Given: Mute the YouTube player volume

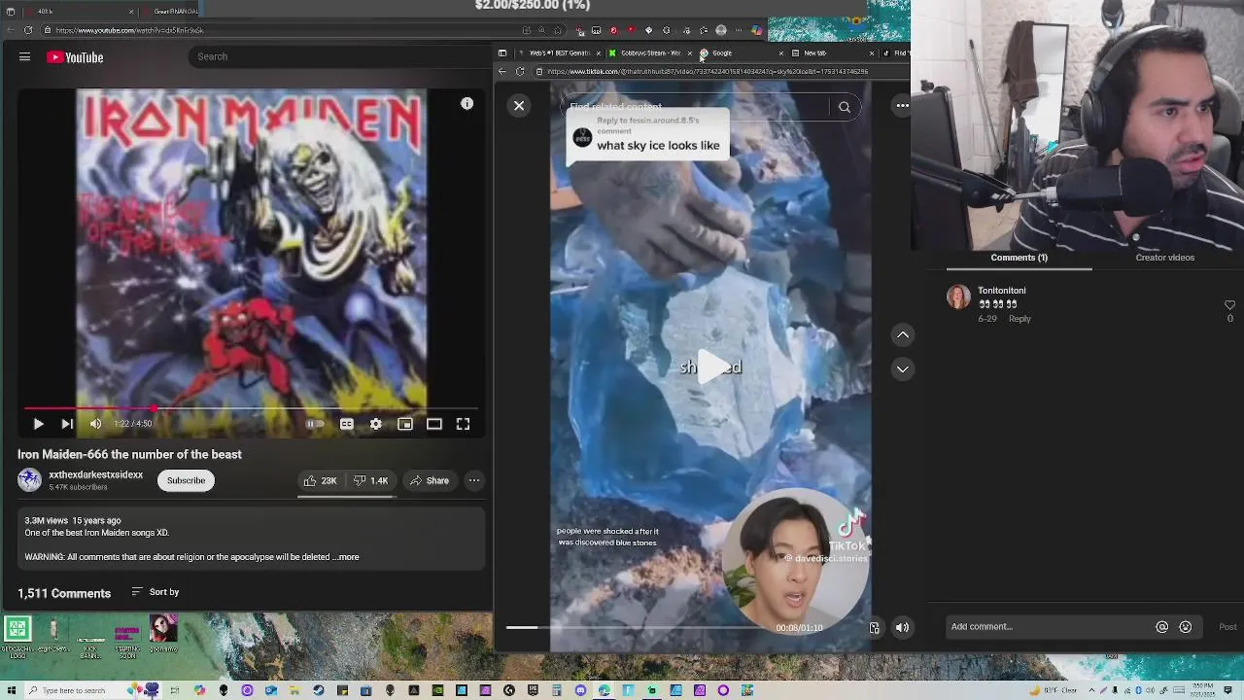Looking at the screenshot, I should [x=95, y=424].
